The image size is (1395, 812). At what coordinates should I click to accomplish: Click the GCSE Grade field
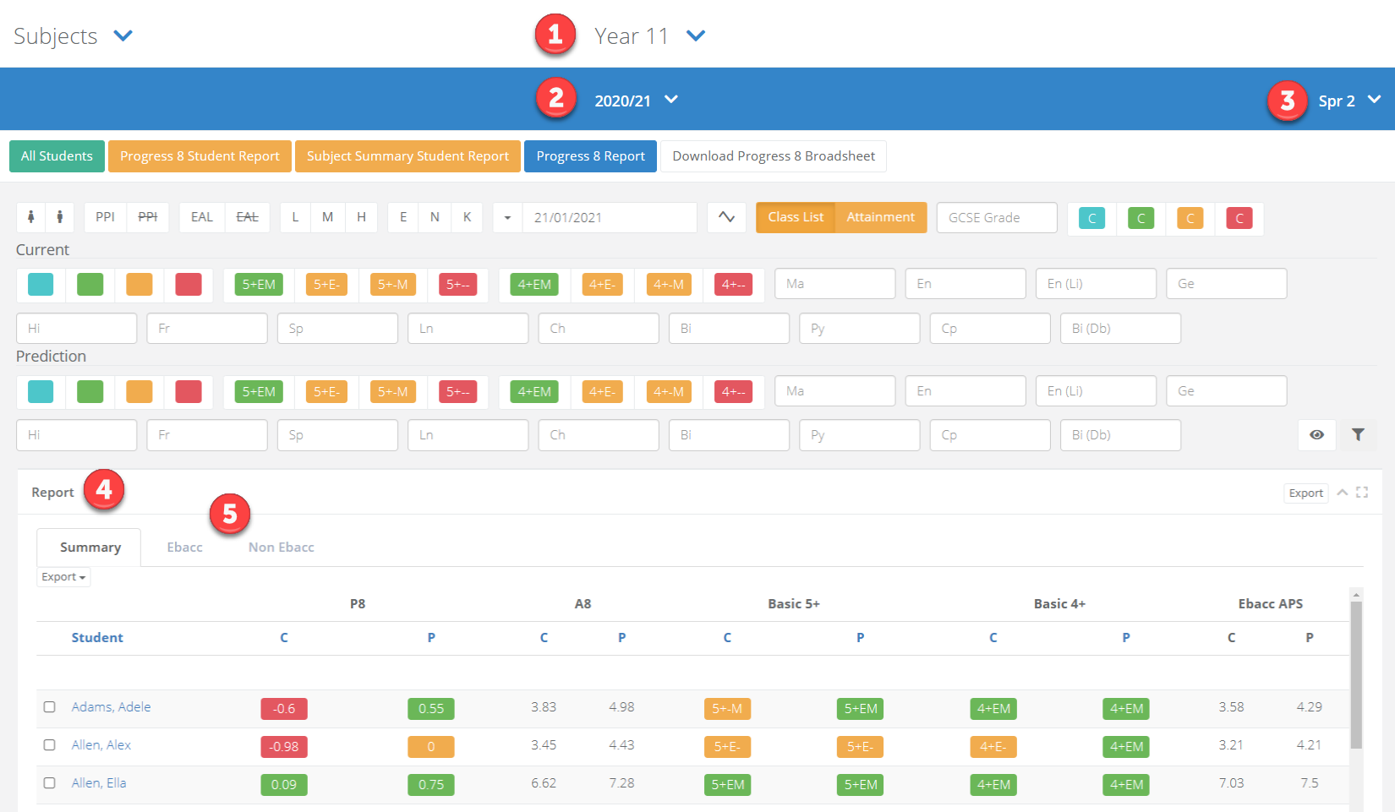point(997,217)
